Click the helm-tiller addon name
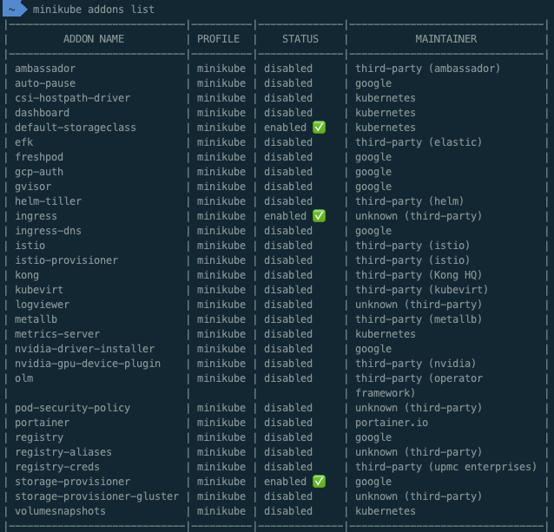Image resolution: width=554 pixels, height=532 pixels. pyautogui.click(x=48, y=201)
